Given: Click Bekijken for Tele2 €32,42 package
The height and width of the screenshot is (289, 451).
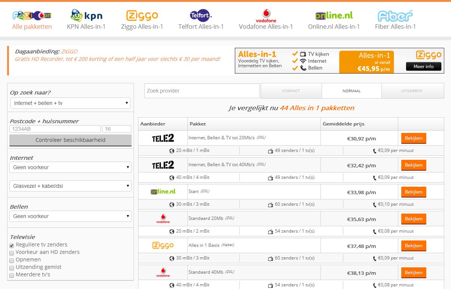Looking at the screenshot, I should (x=414, y=165).
